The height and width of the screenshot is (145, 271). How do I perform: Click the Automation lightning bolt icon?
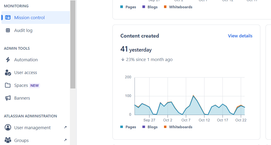coord(8,60)
